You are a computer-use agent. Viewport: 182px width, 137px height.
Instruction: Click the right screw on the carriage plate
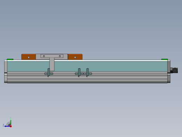tap(60, 56)
